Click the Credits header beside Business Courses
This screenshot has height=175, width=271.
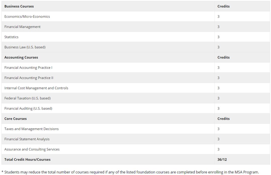[223, 6]
